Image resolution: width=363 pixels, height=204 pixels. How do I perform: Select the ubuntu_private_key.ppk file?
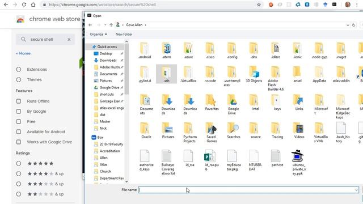click(299, 163)
